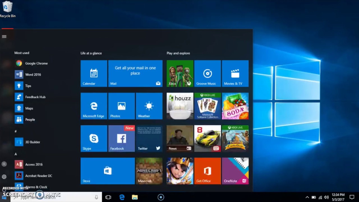The width and height of the screenshot is (359, 202).
Task: Open the Photos tile
Action: (121, 106)
